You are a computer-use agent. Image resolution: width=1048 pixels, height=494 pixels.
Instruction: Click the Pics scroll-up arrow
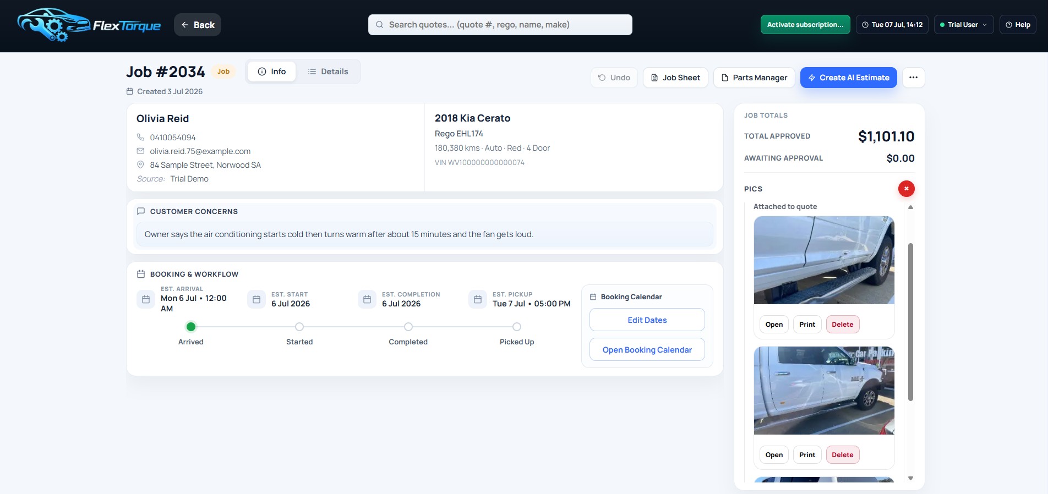click(x=910, y=207)
